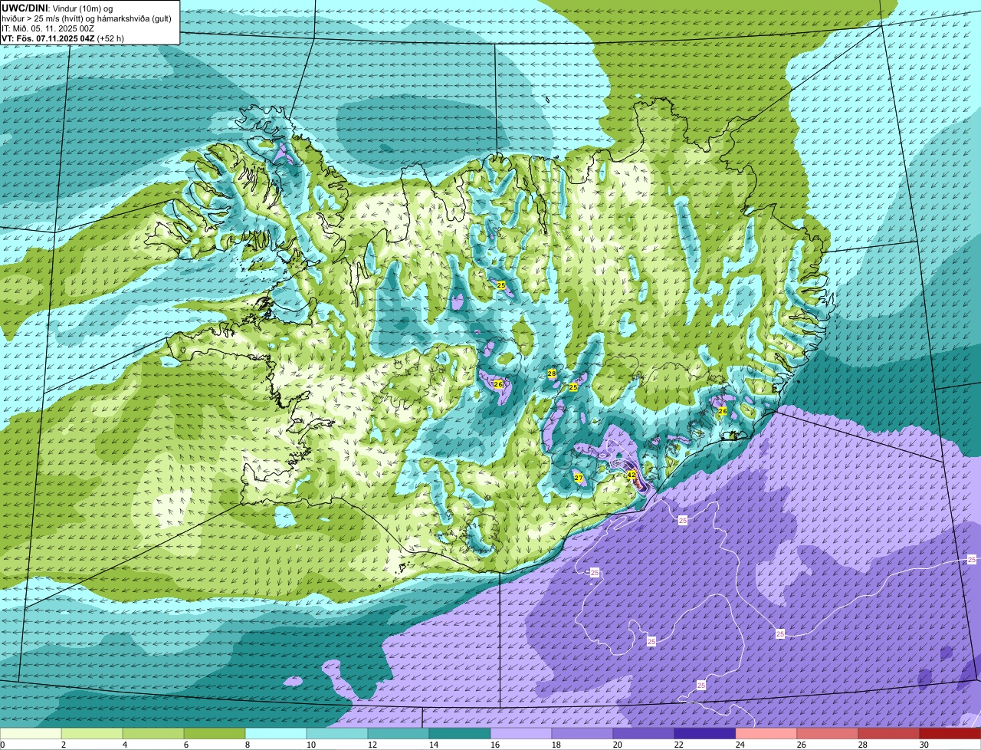Select the legend scale value 30
Image resolution: width=981 pixels, height=750 pixels.
coord(924,745)
